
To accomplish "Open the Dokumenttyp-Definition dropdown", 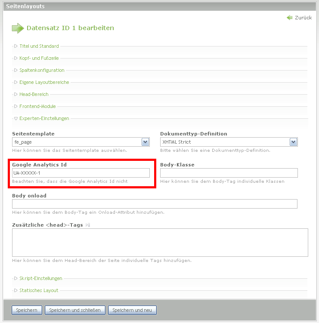I will 229,142.
